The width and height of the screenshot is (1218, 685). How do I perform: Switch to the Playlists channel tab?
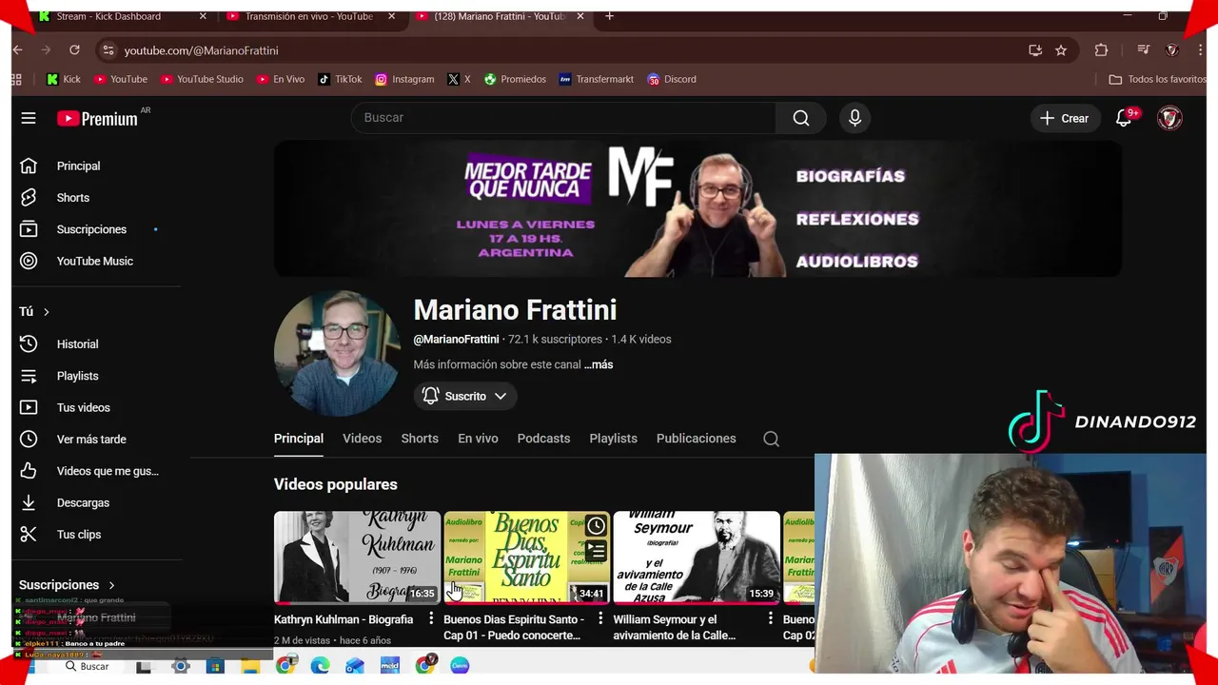(613, 439)
